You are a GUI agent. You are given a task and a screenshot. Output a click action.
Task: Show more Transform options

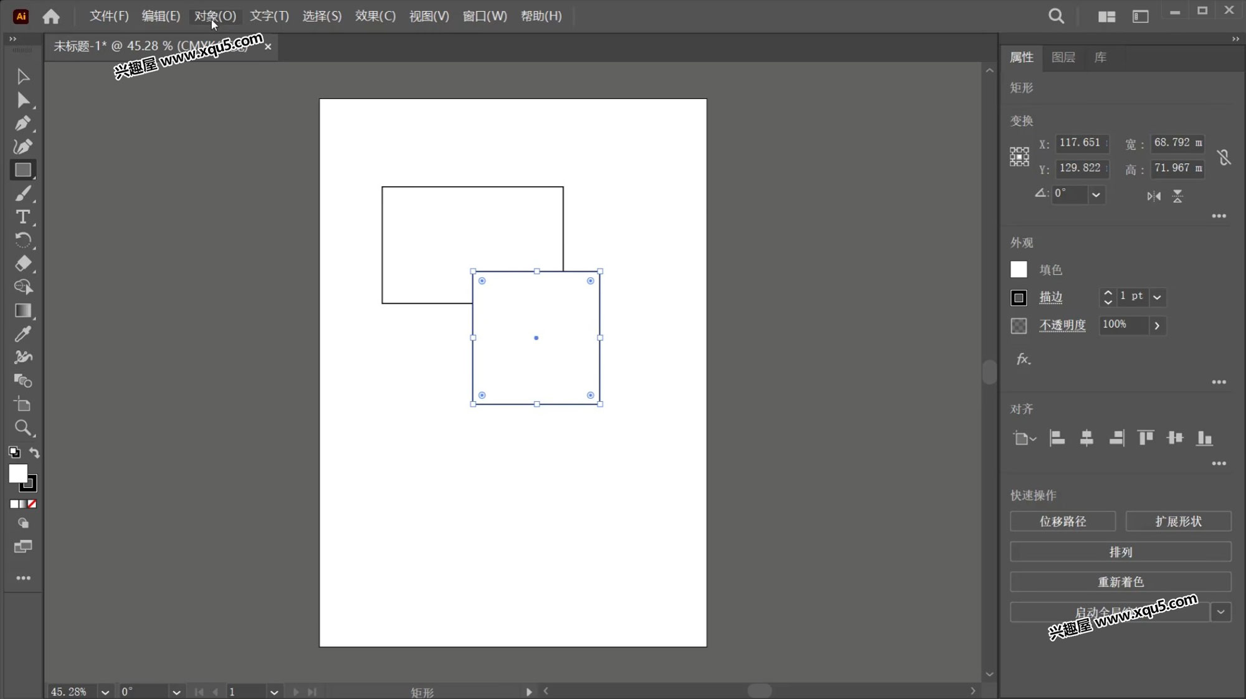pos(1219,216)
